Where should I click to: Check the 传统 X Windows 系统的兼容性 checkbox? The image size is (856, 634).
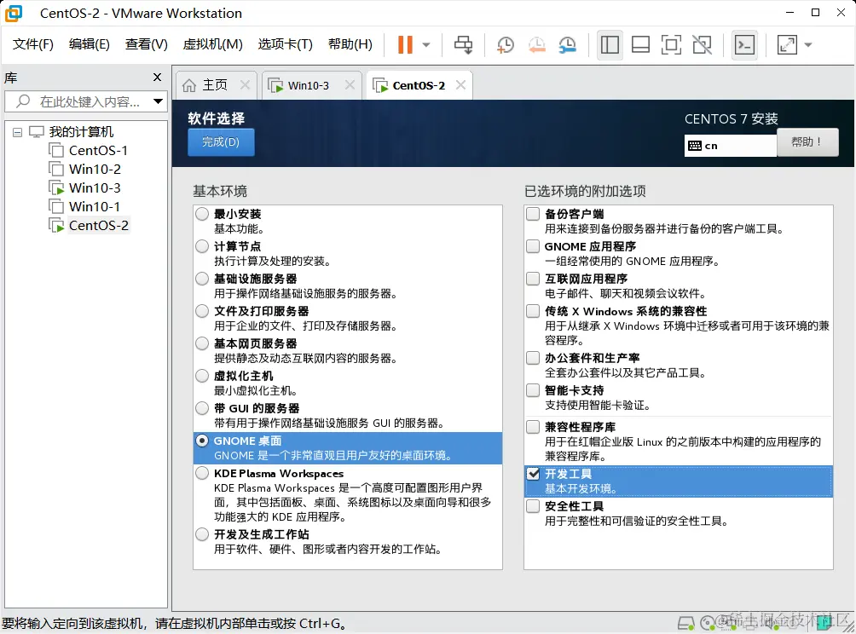(533, 311)
